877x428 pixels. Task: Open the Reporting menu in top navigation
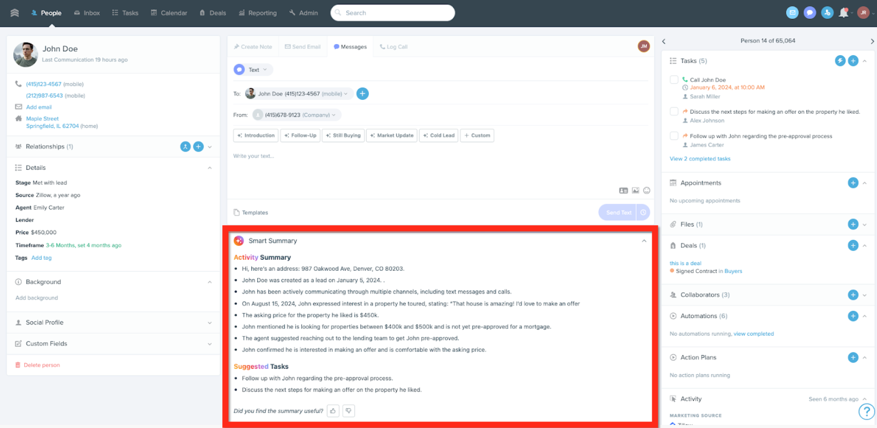[258, 13]
